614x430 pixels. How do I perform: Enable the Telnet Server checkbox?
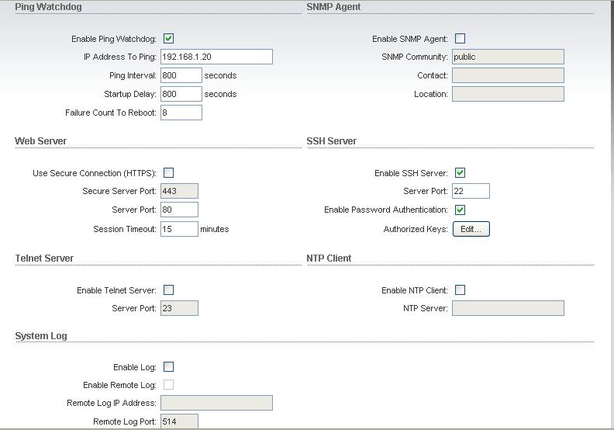(x=168, y=290)
